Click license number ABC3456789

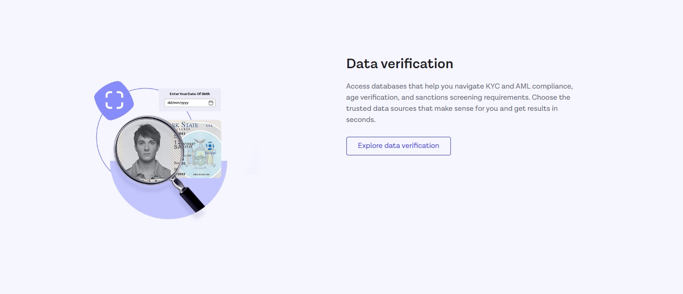(201, 174)
